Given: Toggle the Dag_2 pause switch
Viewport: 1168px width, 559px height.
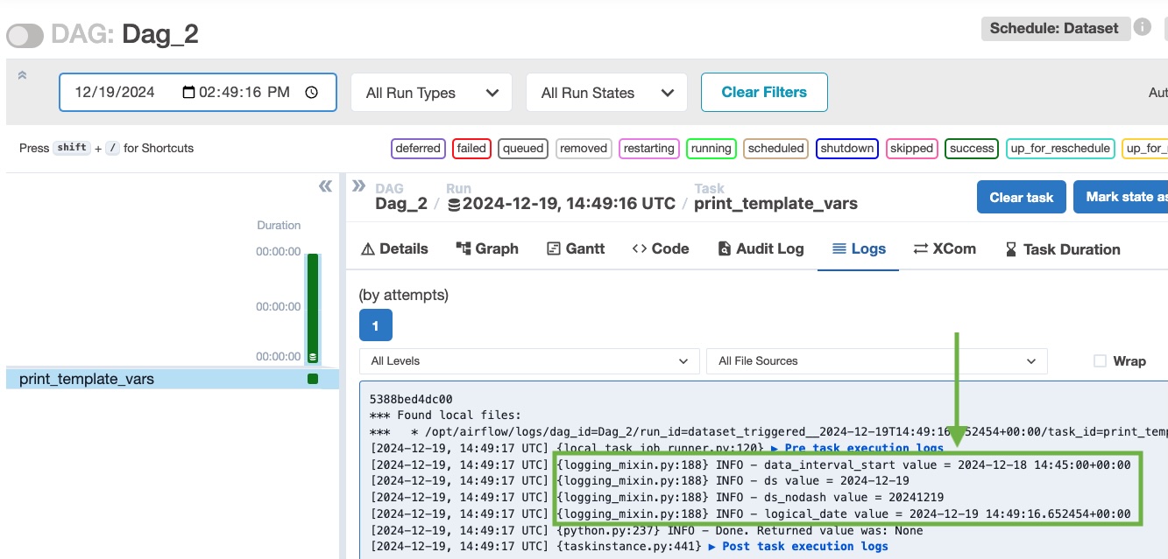Looking at the screenshot, I should pos(25,36).
